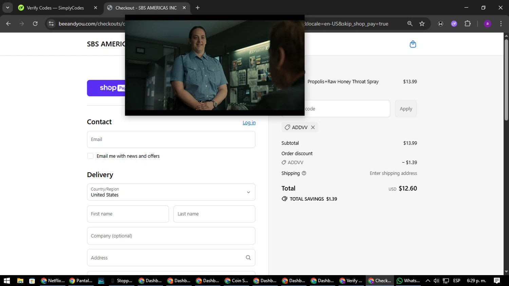Image resolution: width=509 pixels, height=286 pixels.
Task: Close the Verify Codes SimplyCodes tab
Action: 95,8
